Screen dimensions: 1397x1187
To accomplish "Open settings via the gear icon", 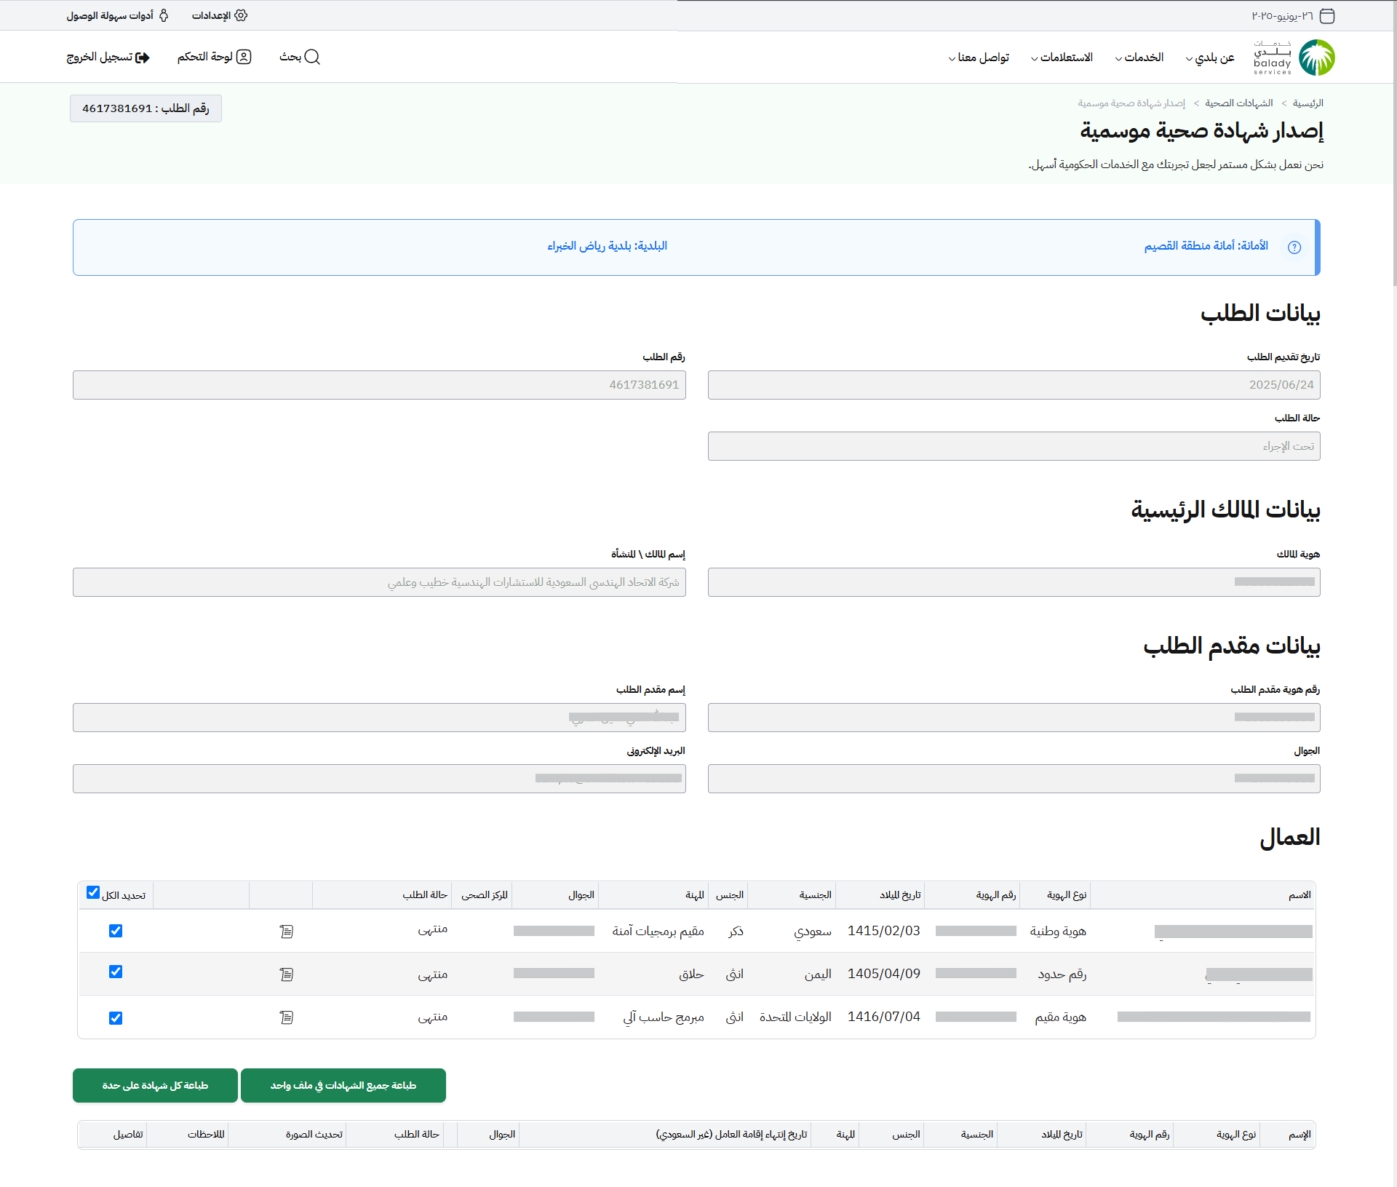I will [x=242, y=15].
